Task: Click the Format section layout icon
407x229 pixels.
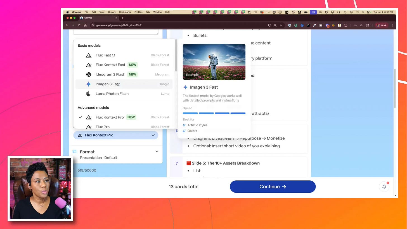Action: [75, 152]
